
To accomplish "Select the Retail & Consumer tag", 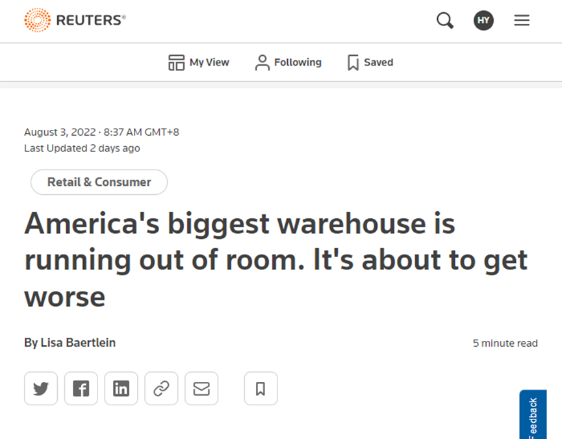I will pos(99,182).
